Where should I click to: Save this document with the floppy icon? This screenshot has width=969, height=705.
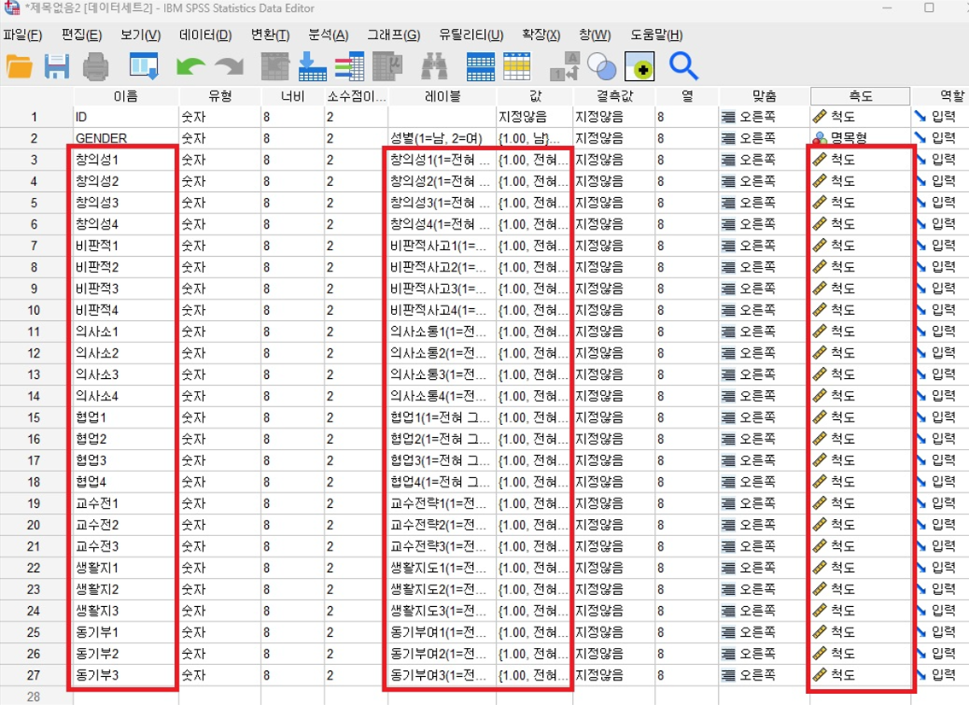(57, 66)
